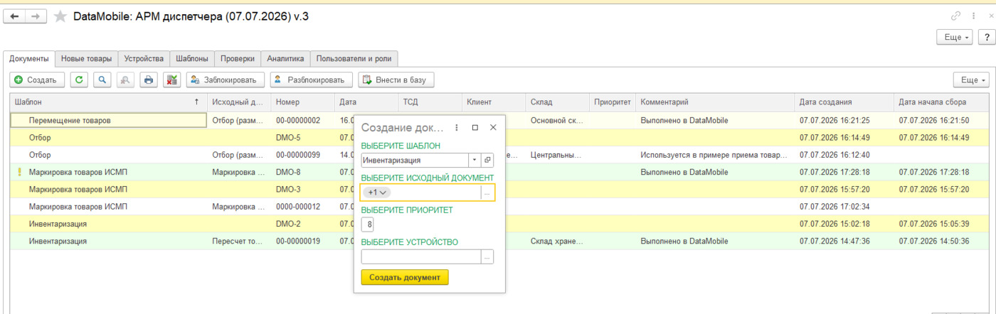Screen dimensions: 996x314
Task: Click the yellow Создать документ button
Action: pos(405,277)
